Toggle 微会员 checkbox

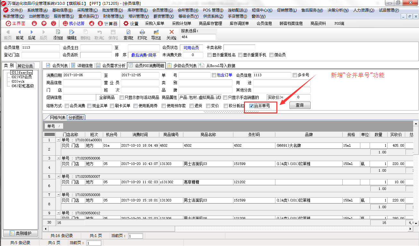[x=271, y=55]
